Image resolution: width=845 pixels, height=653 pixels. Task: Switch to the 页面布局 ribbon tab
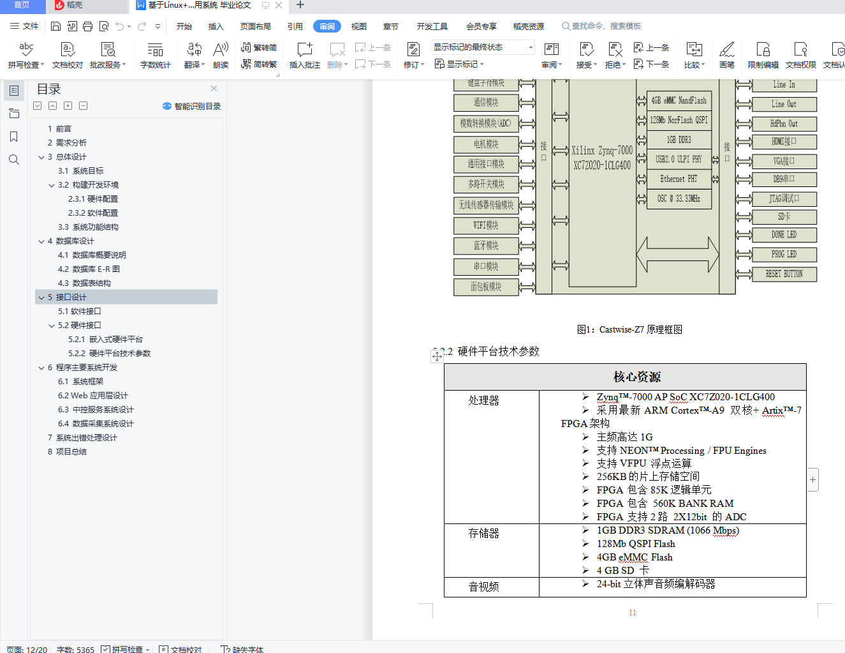tap(256, 26)
